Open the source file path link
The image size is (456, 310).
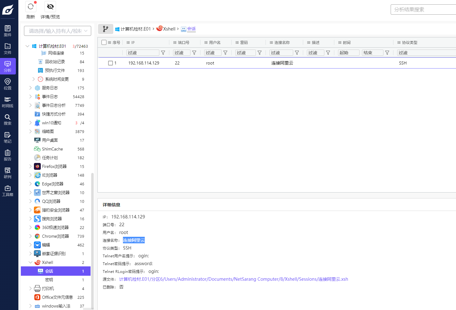point(233,279)
